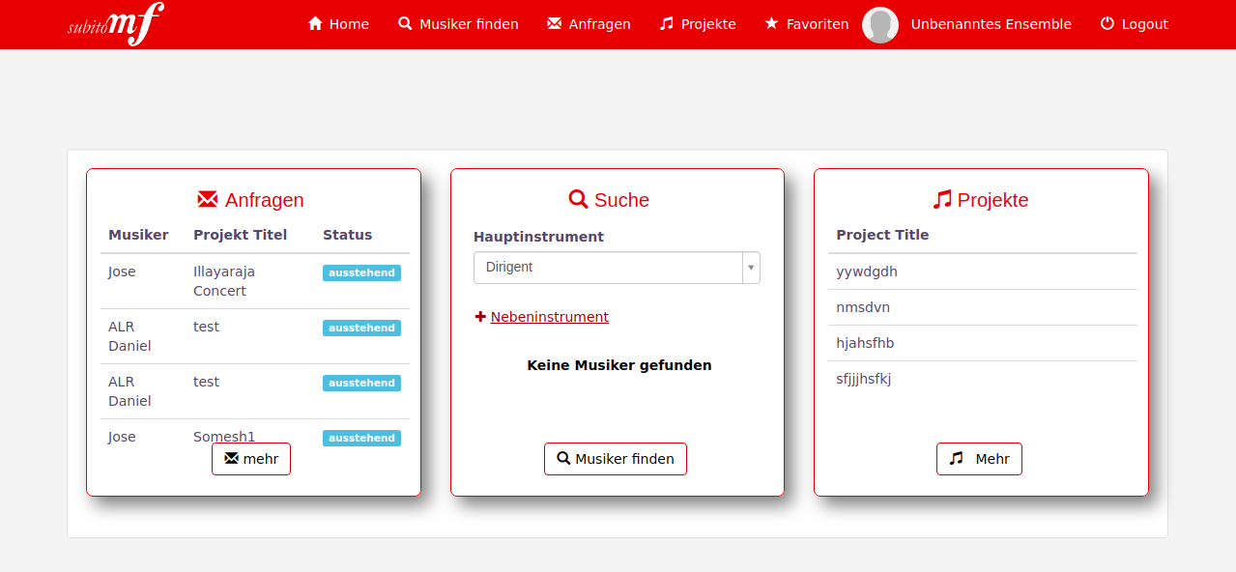
Task: Click the user avatar picture
Action: (x=879, y=25)
